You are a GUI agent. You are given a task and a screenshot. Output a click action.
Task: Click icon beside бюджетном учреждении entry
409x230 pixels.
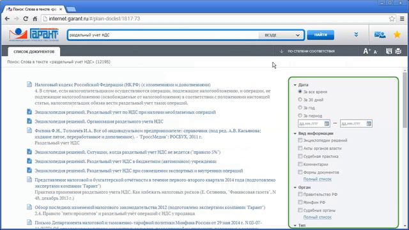coord(29,161)
